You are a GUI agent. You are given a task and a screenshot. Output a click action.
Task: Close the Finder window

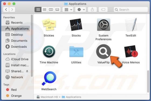[x=4, y=4]
